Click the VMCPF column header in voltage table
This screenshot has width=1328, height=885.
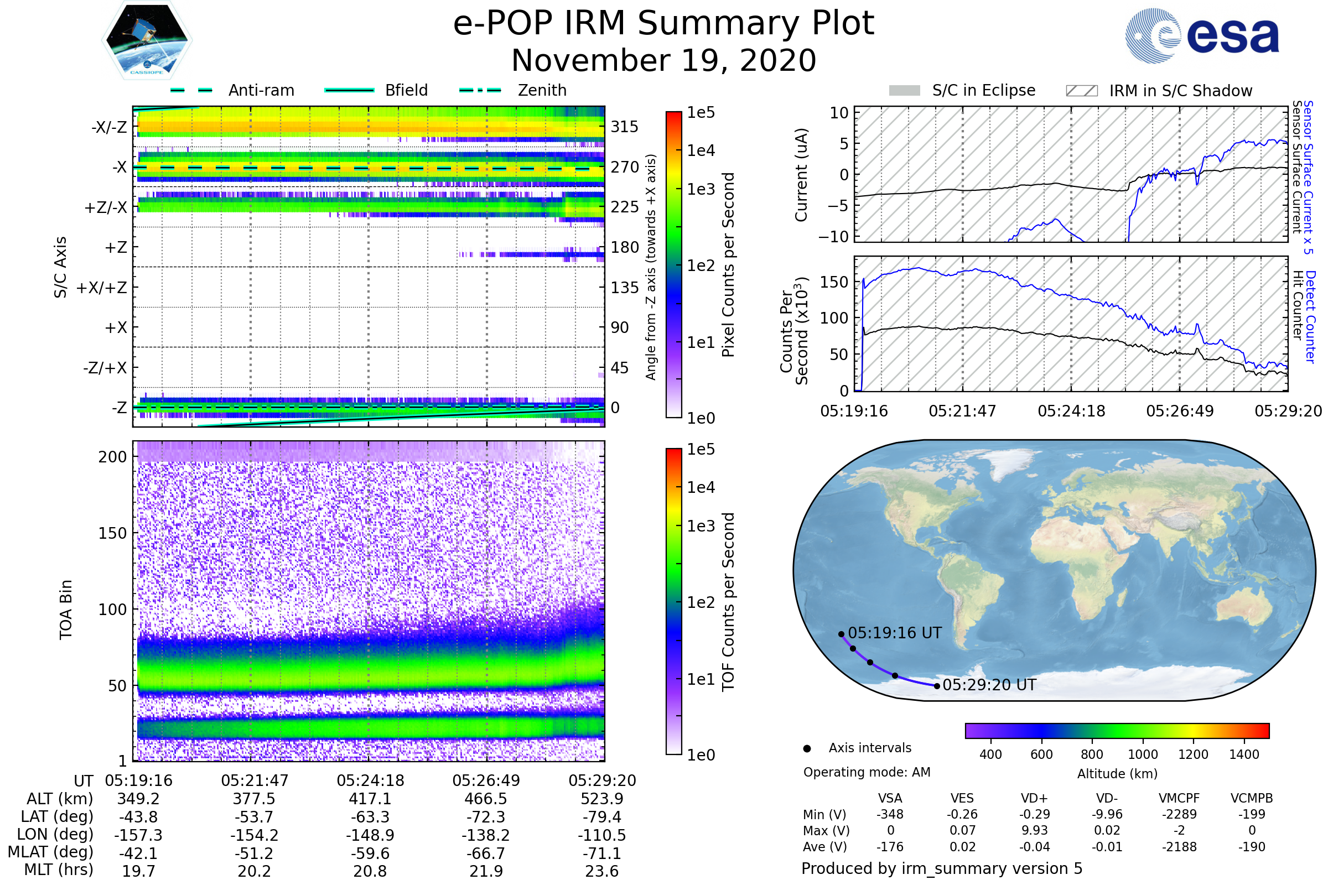point(1179,798)
